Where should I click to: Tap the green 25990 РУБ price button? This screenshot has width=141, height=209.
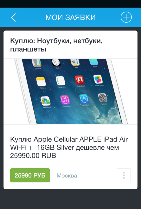[30, 175]
